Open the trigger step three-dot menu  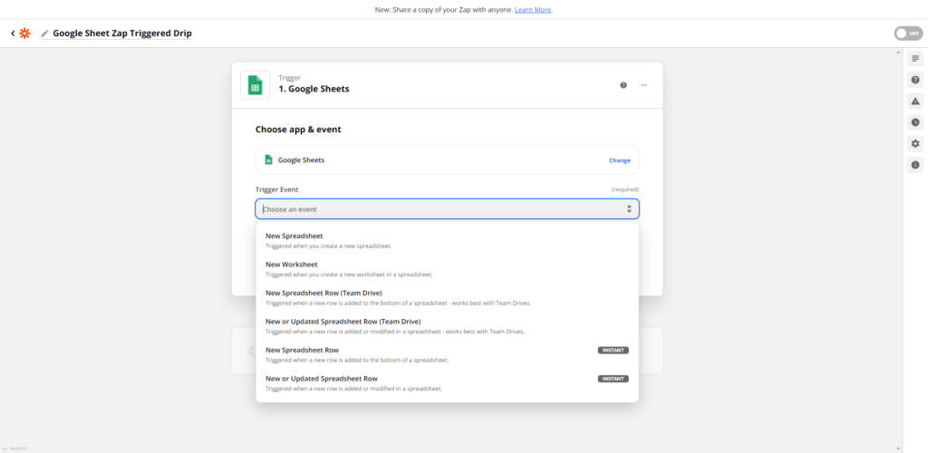(643, 85)
